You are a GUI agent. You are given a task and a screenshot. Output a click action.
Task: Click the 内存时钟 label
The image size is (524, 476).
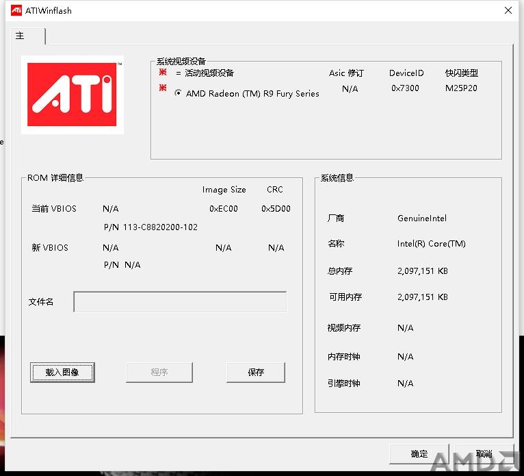[344, 357]
